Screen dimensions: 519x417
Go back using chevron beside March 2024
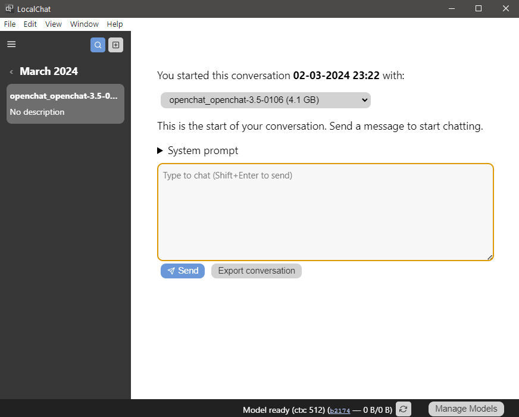click(11, 71)
